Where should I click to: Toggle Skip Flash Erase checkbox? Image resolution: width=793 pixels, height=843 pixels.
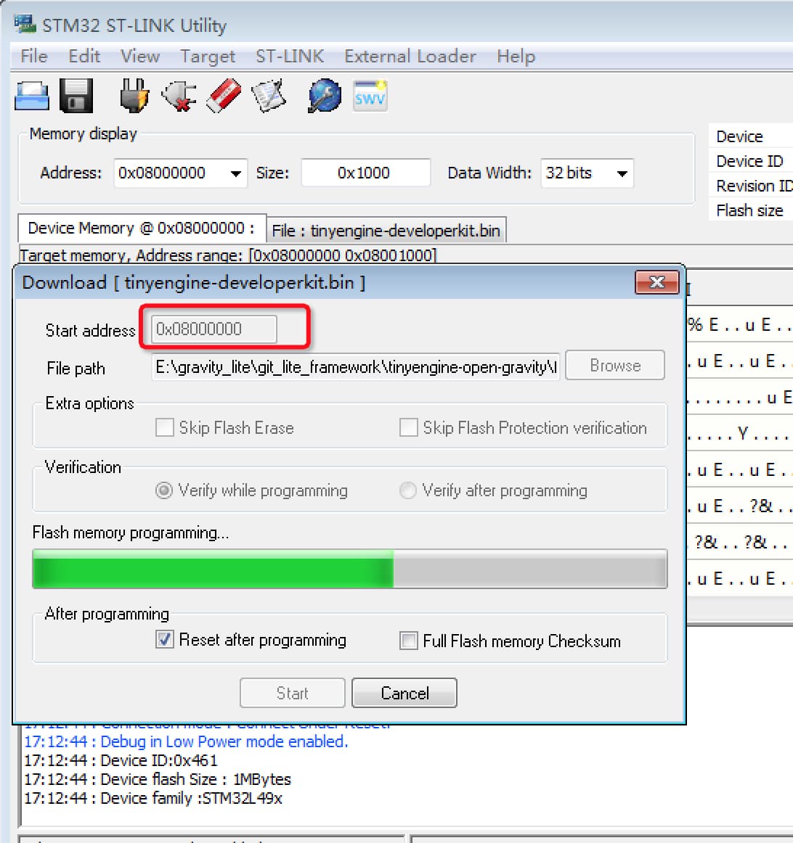pos(165,428)
